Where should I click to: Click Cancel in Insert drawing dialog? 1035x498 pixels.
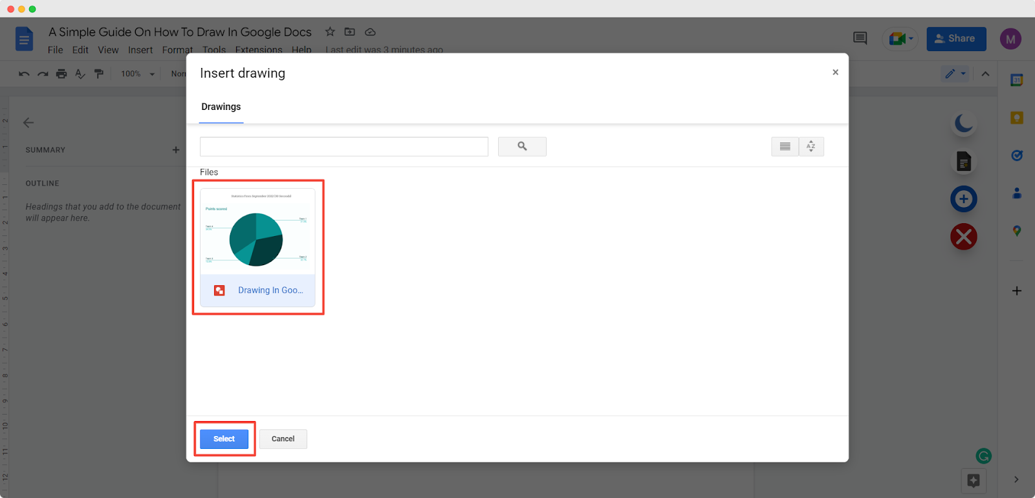(x=283, y=439)
